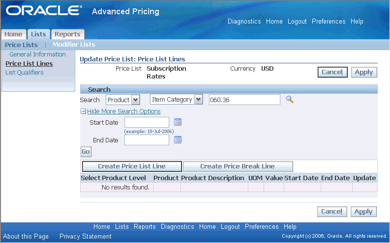Open Help in the top header
390x243 pixels.
pyautogui.click(x=357, y=22)
